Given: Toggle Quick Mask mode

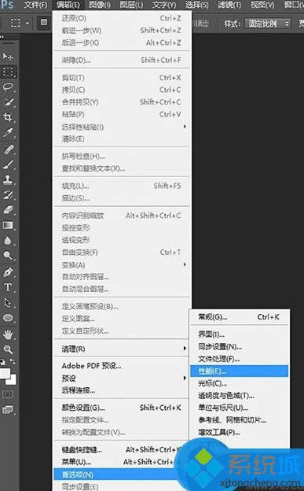Looking at the screenshot, I should coord(8,394).
